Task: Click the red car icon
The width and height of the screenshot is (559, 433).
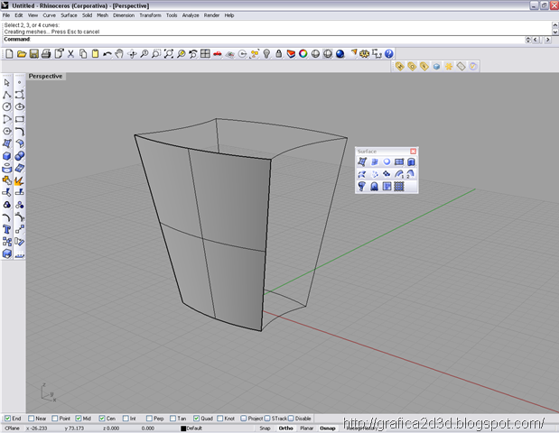Action: tap(218, 54)
